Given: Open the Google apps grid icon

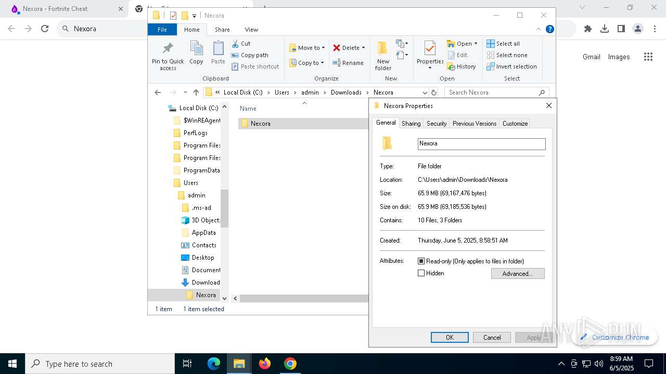Looking at the screenshot, I should [648, 57].
